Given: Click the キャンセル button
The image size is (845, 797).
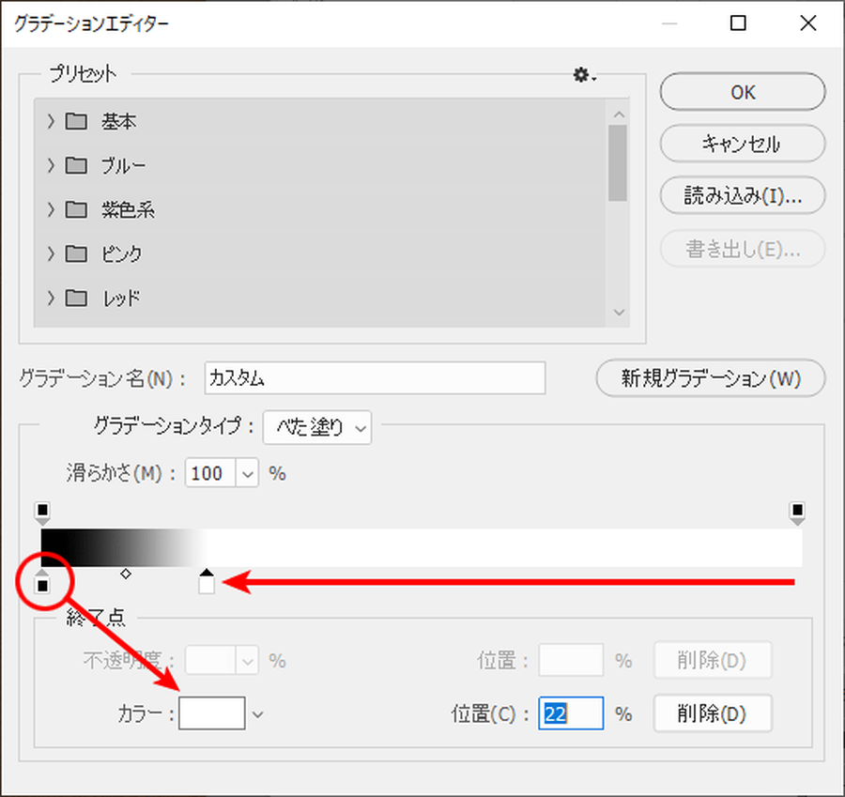Looking at the screenshot, I should tap(743, 144).
